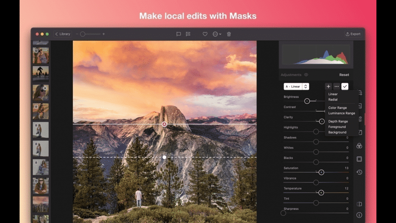
Task: Click the Temperature slider knob
Action: 321,193
